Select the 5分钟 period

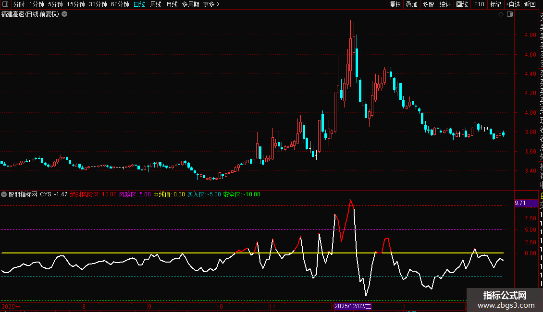point(55,4)
